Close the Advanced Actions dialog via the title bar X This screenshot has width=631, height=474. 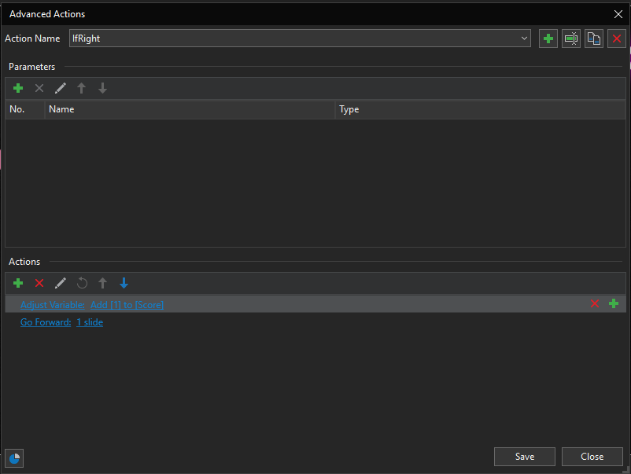(618, 14)
